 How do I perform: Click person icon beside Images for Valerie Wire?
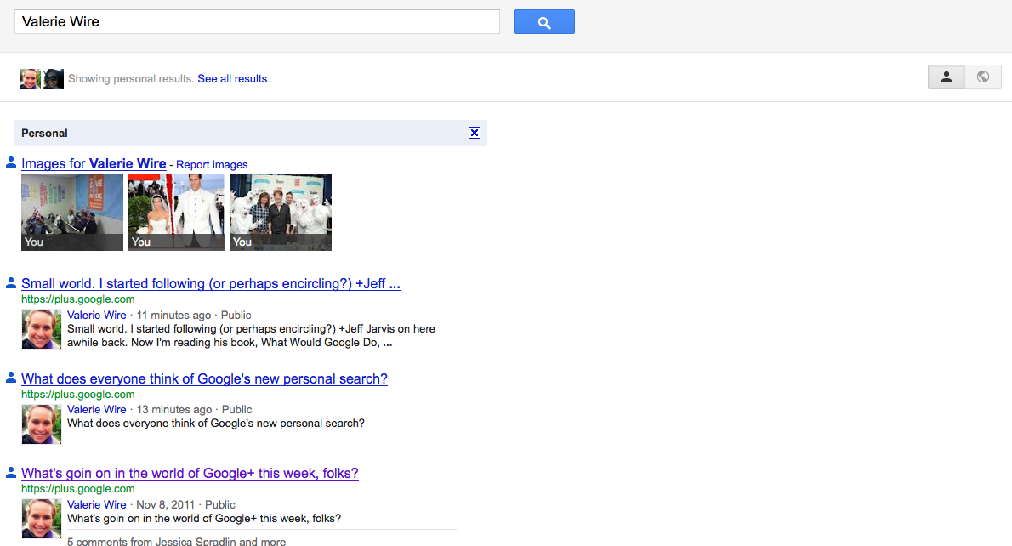pos(11,162)
